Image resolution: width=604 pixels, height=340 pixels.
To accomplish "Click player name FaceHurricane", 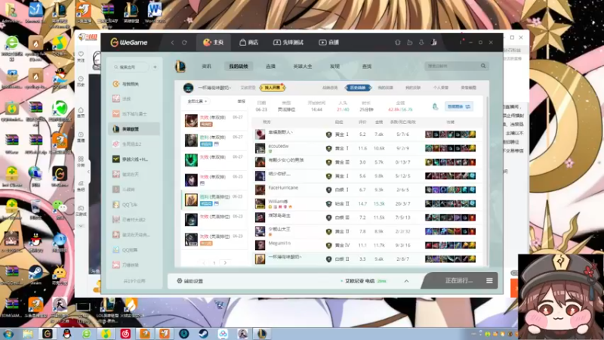I will point(283,187).
